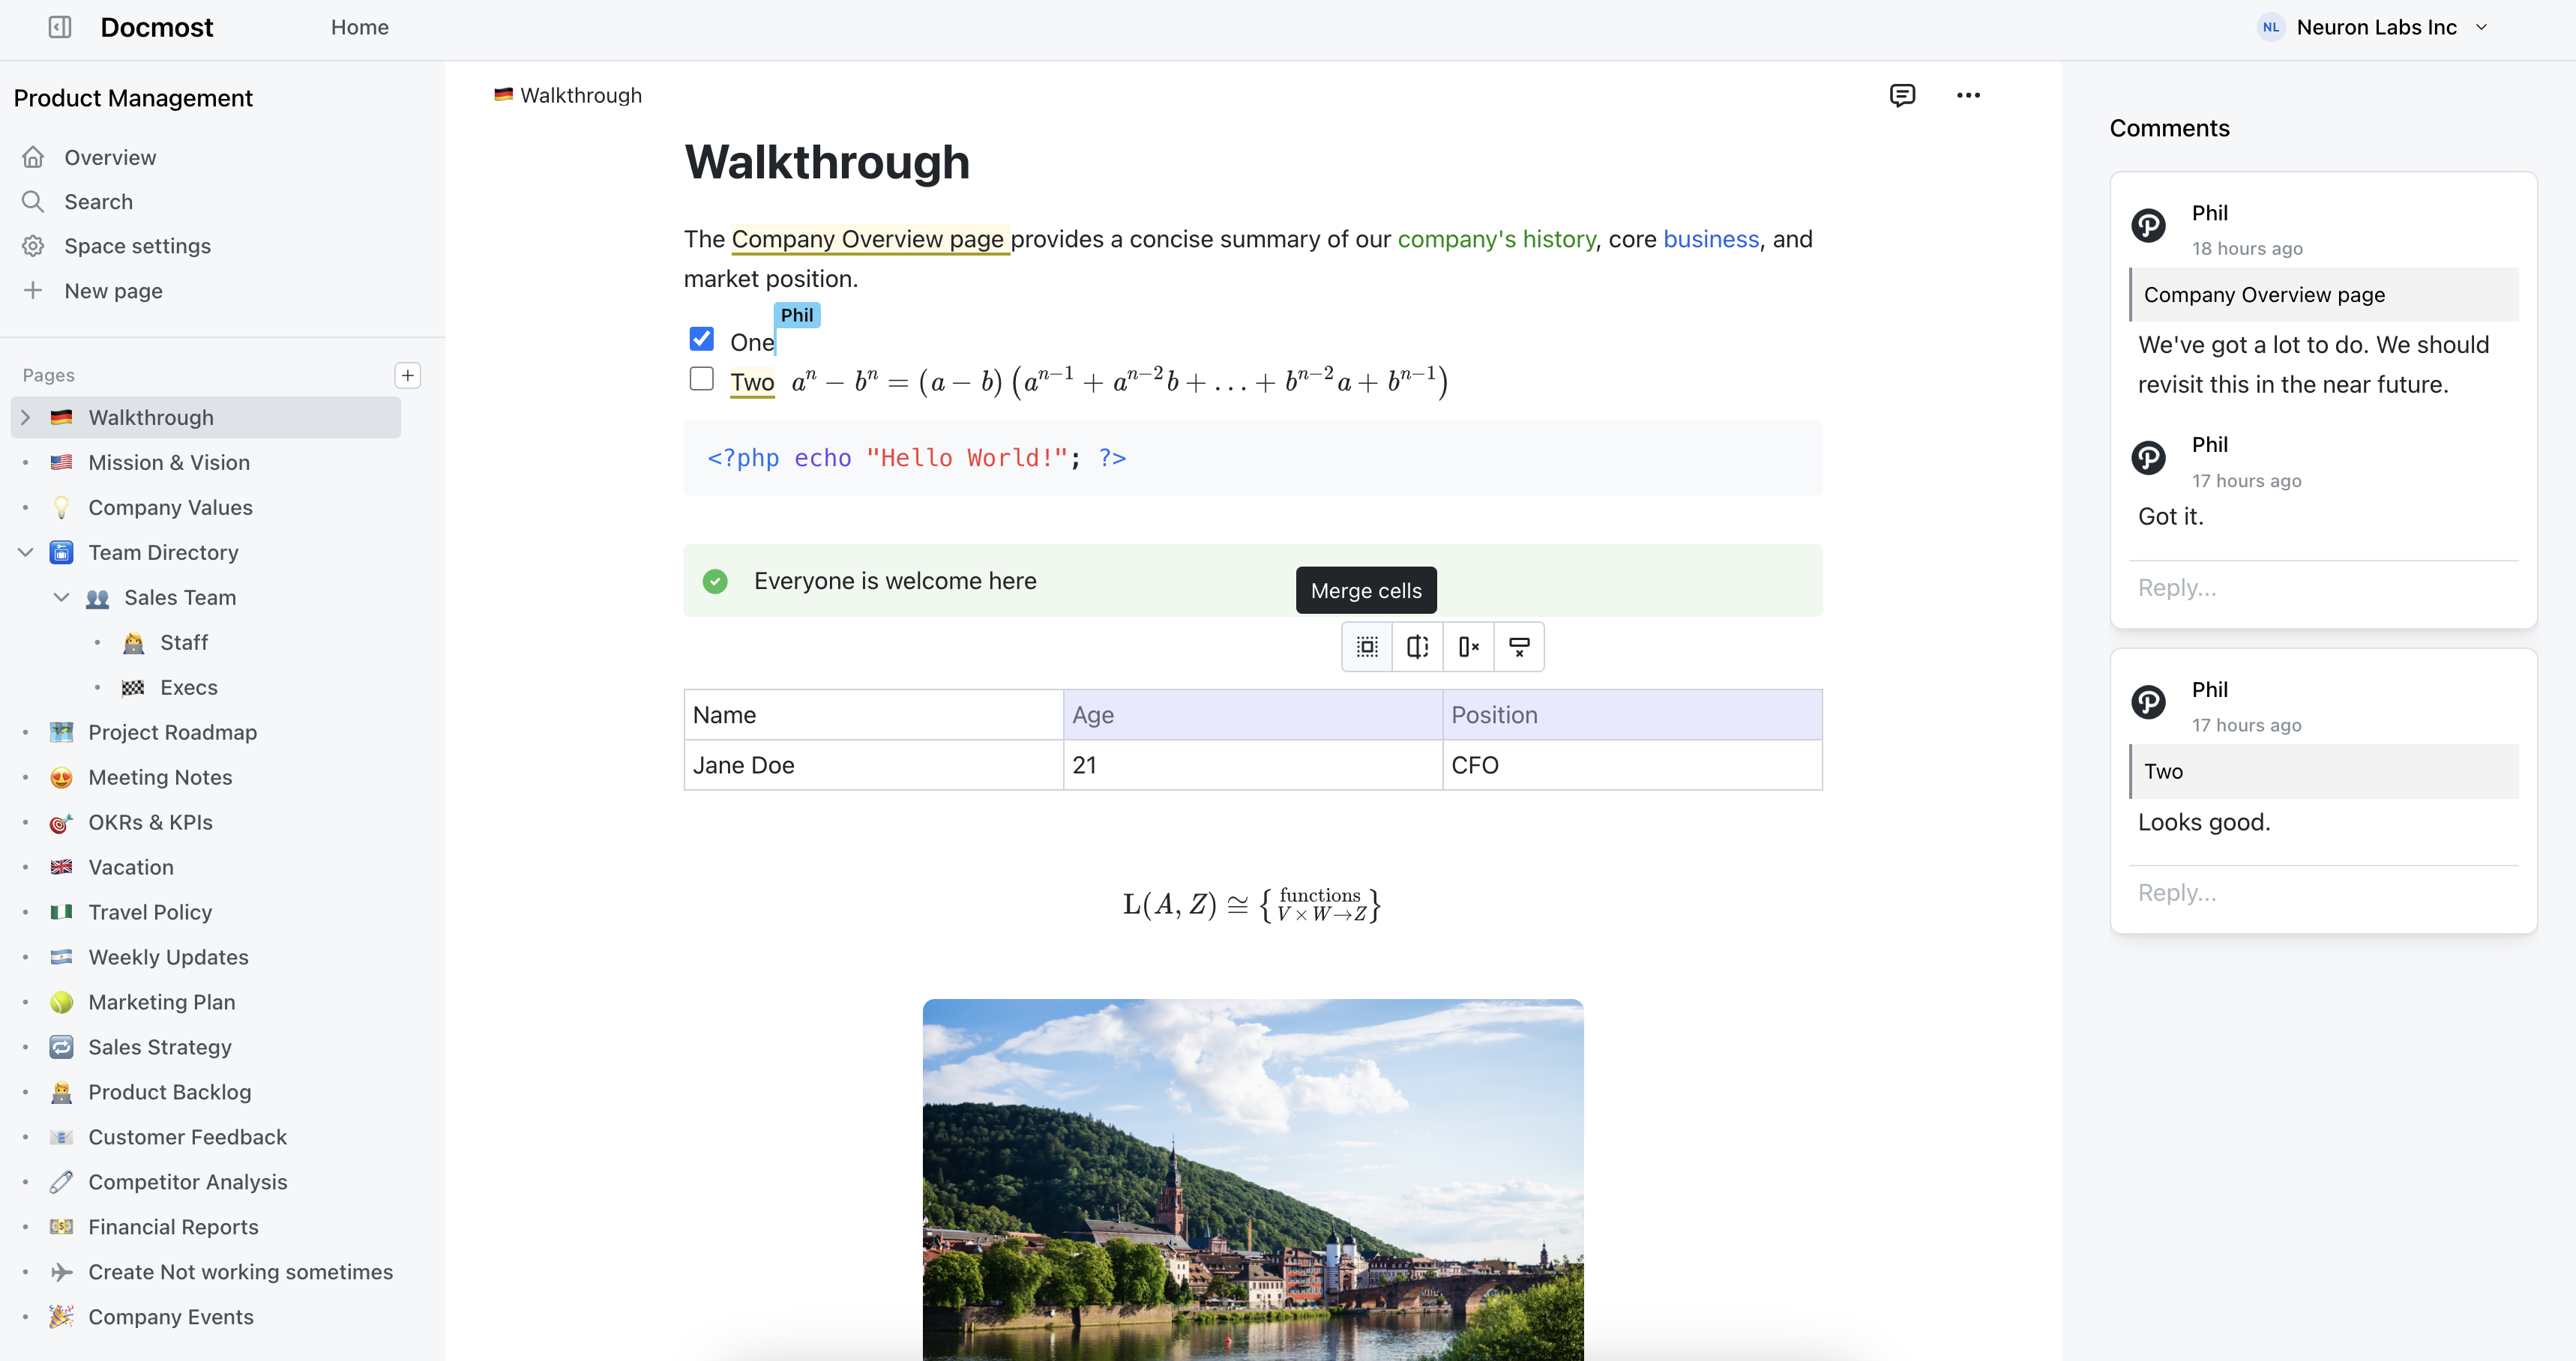The image size is (2576, 1361).
Task: Select the Company Values page
Action: (x=170, y=507)
